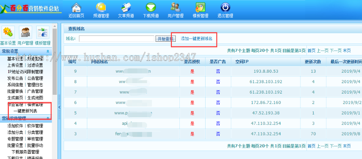Click the 百分百营销软件总站 logo
The height and width of the screenshot is (159, 362).
click(31, 8)
